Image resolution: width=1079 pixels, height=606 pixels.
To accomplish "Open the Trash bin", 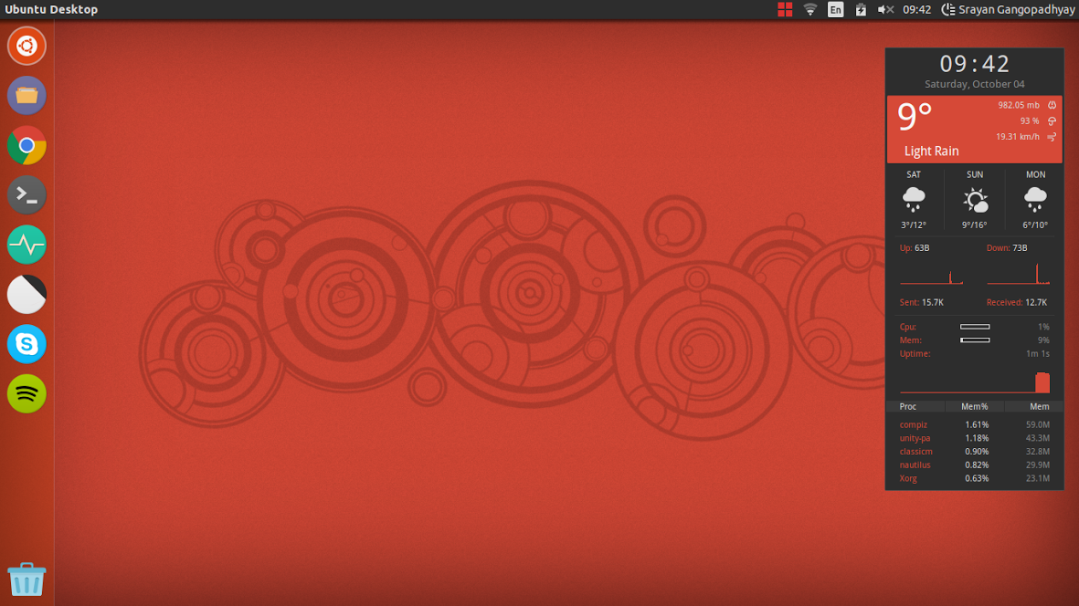I will point(26,579).
